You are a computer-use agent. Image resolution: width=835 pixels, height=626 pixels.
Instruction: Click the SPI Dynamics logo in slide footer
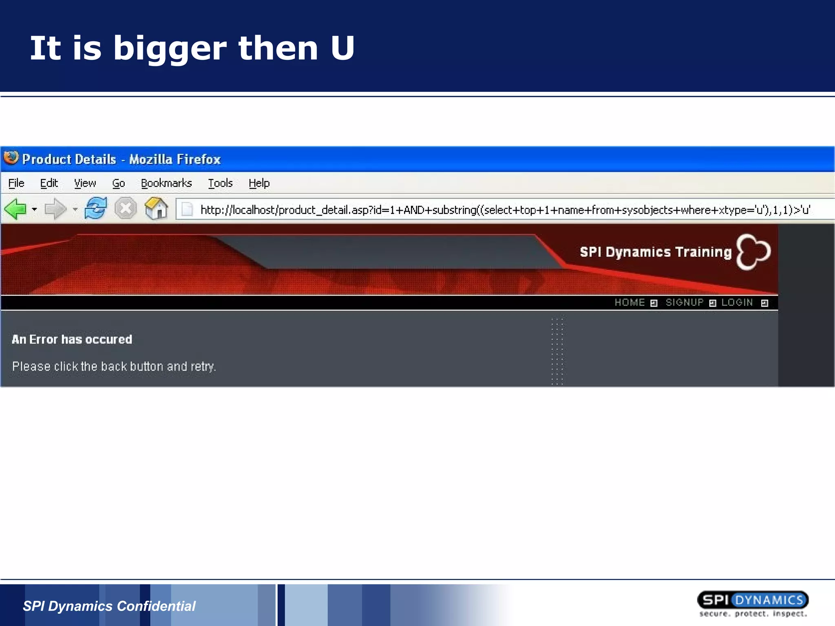[x=753, y=604]
